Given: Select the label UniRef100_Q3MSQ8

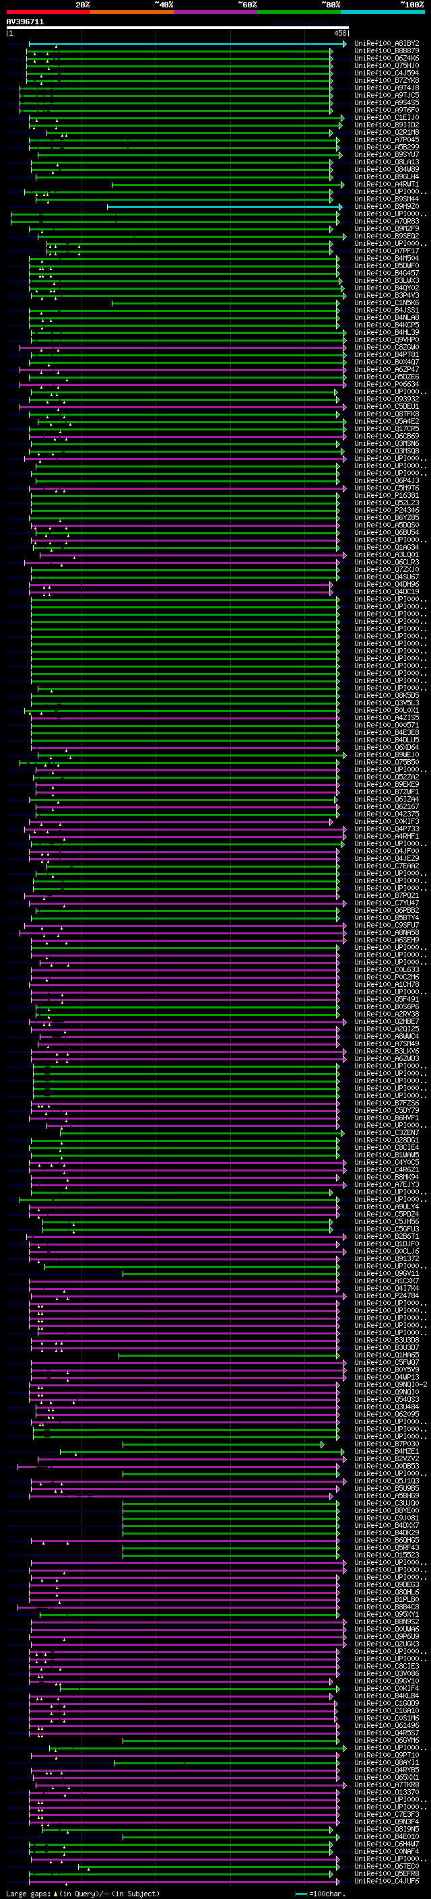Looking at the screenshot, I should point(387,451).
